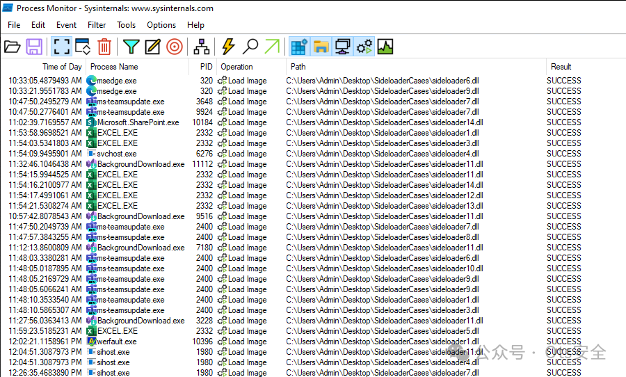Toggle Show File System Activity

click(321, 47)
